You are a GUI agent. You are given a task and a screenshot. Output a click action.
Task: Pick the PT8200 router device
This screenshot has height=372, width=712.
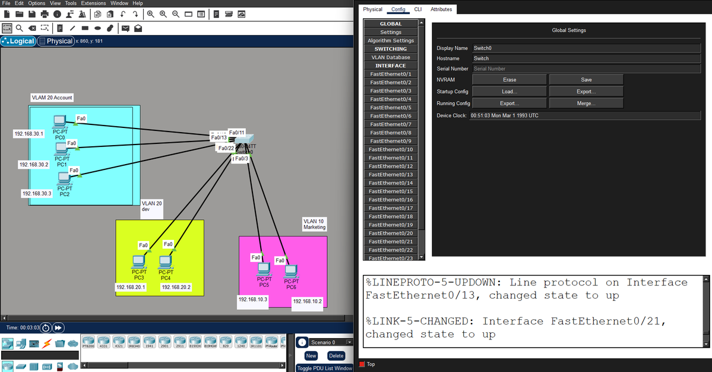[88, 342]
